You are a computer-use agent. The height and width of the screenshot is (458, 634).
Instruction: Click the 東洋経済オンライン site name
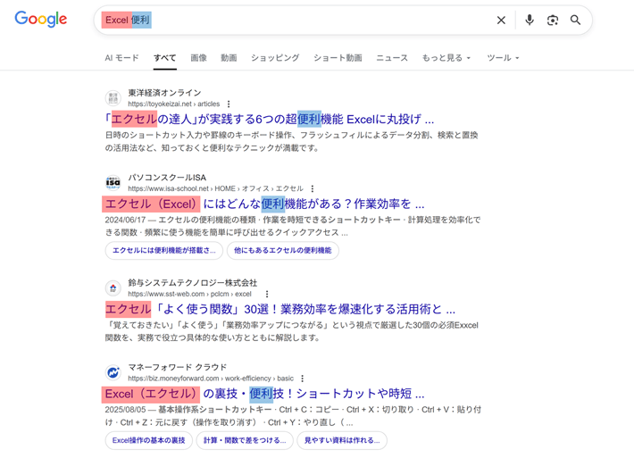pos(164,93)
